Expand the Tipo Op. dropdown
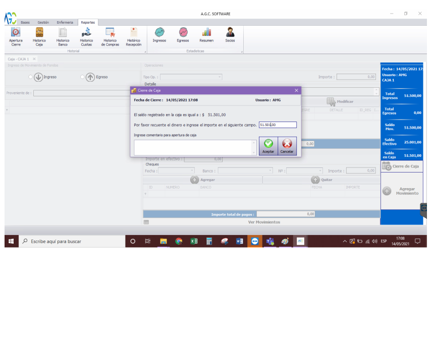 point(220,77)
